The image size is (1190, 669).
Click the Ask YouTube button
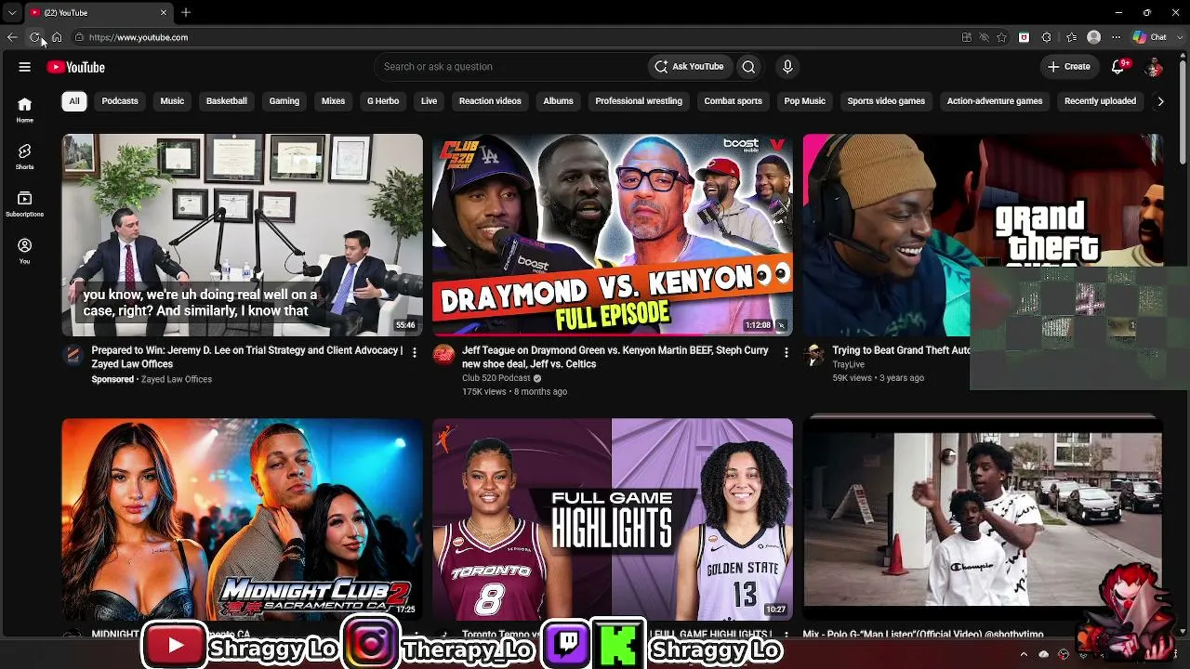click(689, 67)
